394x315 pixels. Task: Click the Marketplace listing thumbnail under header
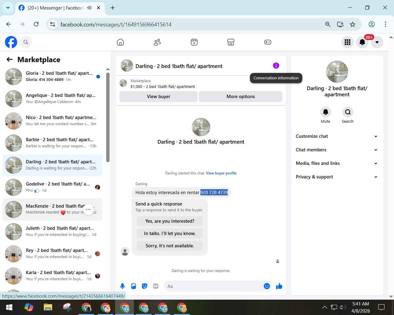point(123,83)
